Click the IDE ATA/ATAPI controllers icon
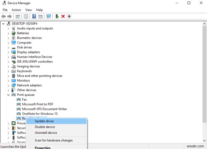This screenshot has width=207, height=149. (14, 62)
